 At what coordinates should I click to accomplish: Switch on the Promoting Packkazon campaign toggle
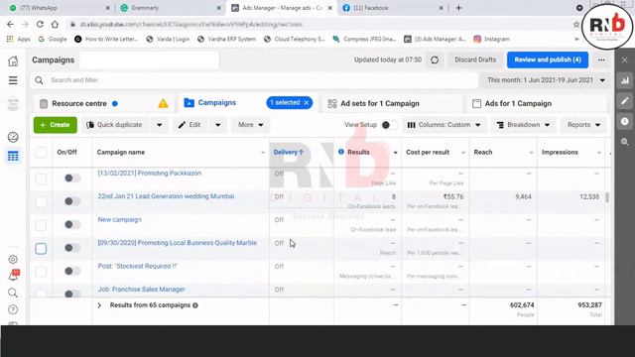pyautogui.click(x=72, y=178)
